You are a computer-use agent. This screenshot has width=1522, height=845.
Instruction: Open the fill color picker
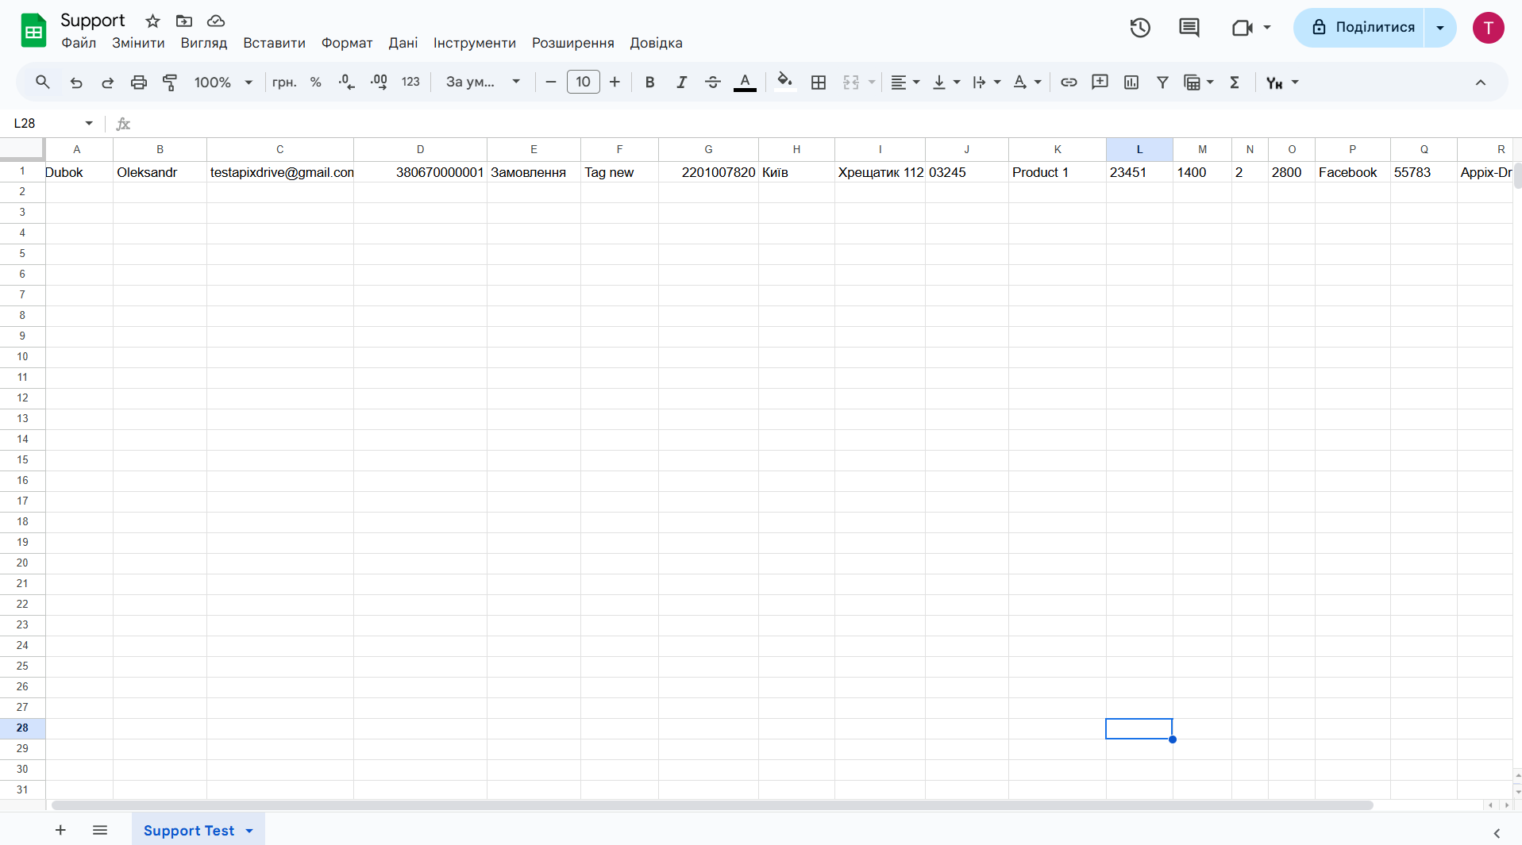tap(784, 82)
